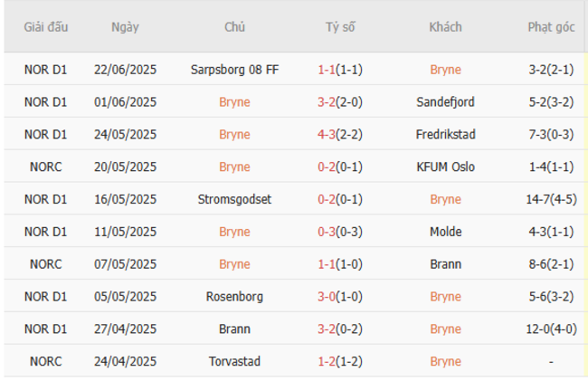Image resolution: width=588 pixels, height=381 pixels.
Task: Click the 4-3(2-2) score against Fredrikstad
Action: (x=340, y=134)
